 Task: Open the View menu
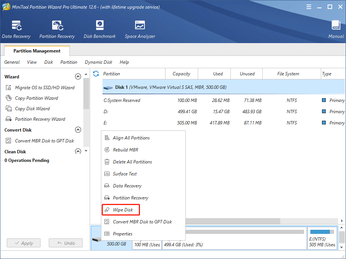[32, 62]
